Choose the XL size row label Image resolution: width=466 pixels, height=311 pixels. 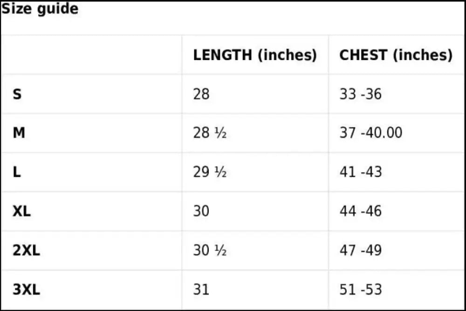click(x=22, y=211)
